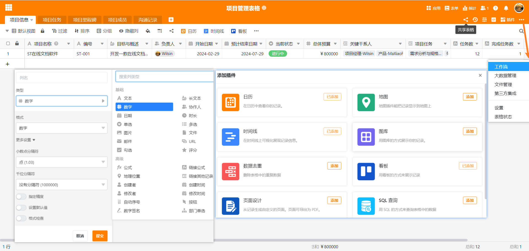529x251 pixels.
Task: Click the page design plugin icon
Action: point(230,206)
